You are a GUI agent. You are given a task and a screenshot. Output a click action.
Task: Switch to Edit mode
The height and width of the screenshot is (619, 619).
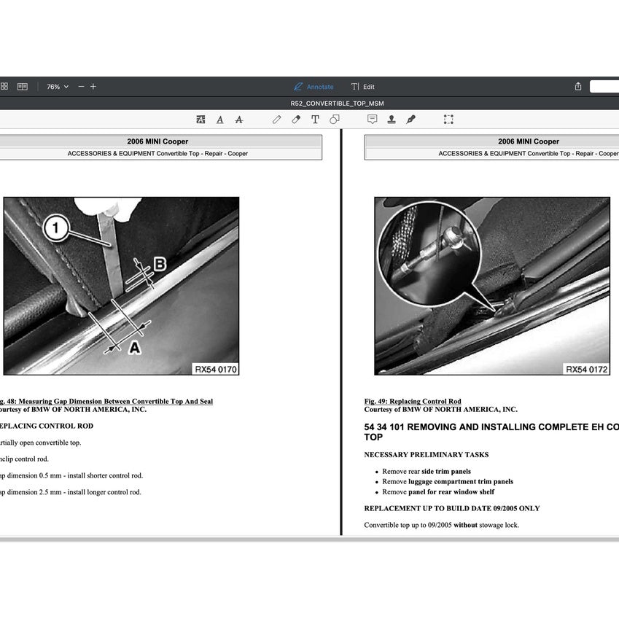click(x=363, y=86)
